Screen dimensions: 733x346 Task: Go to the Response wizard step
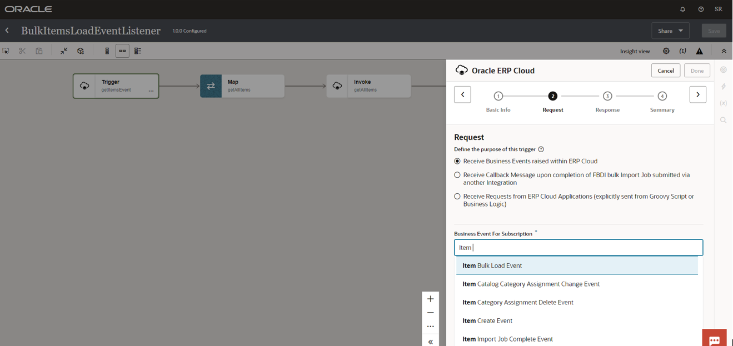click(x=607, y=96)
